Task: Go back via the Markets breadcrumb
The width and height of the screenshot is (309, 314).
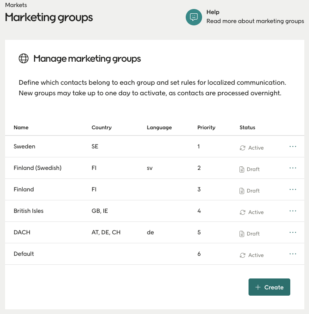Action: [x=16, y=5]
